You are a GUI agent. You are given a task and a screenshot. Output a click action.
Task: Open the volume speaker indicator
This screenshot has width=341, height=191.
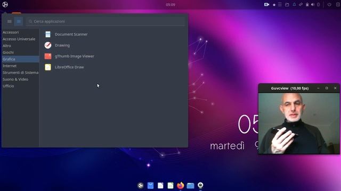point(313,5)
